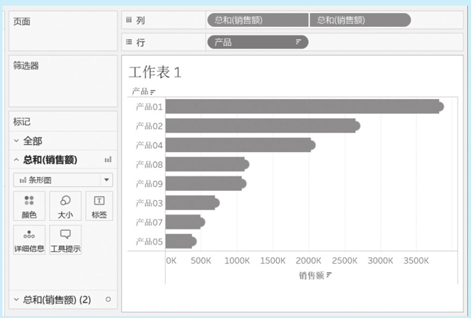The image size is (471, 318).
Task: Open the 条形图 mark type dropdown
Action: [x=63, y=180]
